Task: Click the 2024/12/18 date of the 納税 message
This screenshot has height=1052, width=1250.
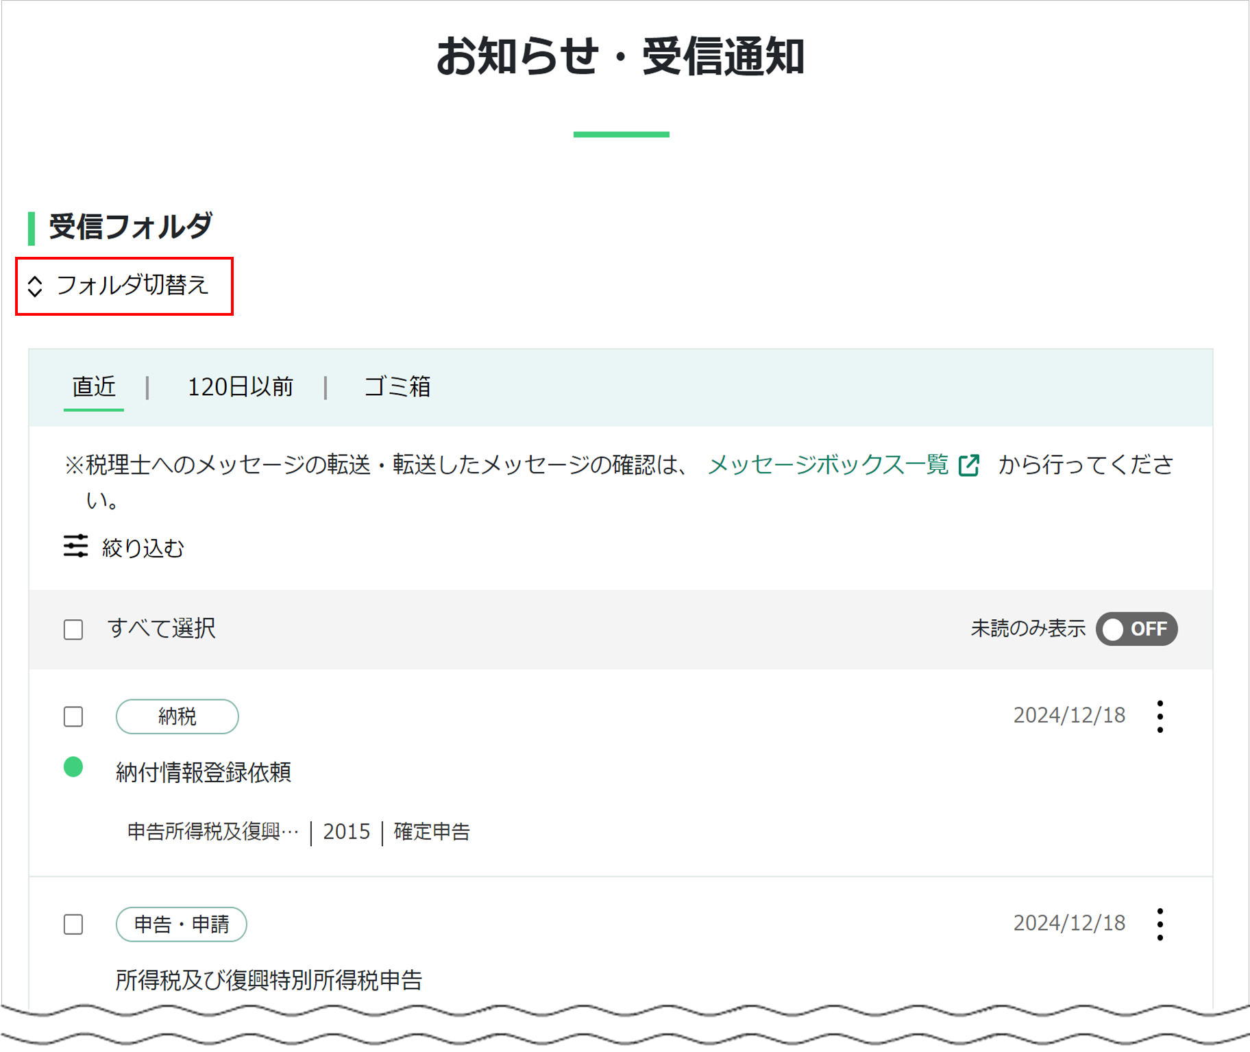Action: [1069, 716]
